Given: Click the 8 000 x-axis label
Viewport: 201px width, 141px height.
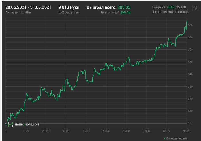Looking at the screenshot, I should point(167,131).
